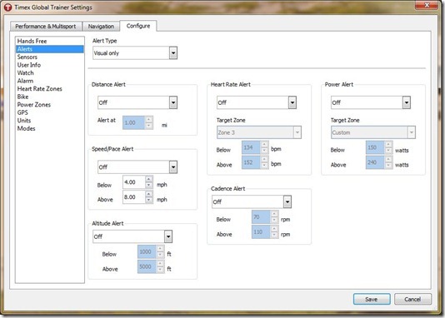The width and height of the screenshot is (445, 318).
Task: Open Units settings from the list
Action: 50,121
